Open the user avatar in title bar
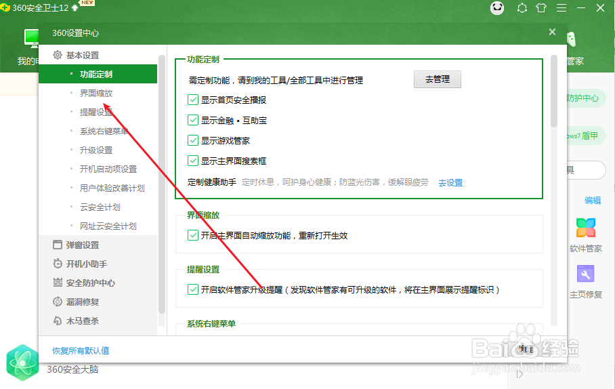Screen dimensions: 615x389 pos(497,8)
